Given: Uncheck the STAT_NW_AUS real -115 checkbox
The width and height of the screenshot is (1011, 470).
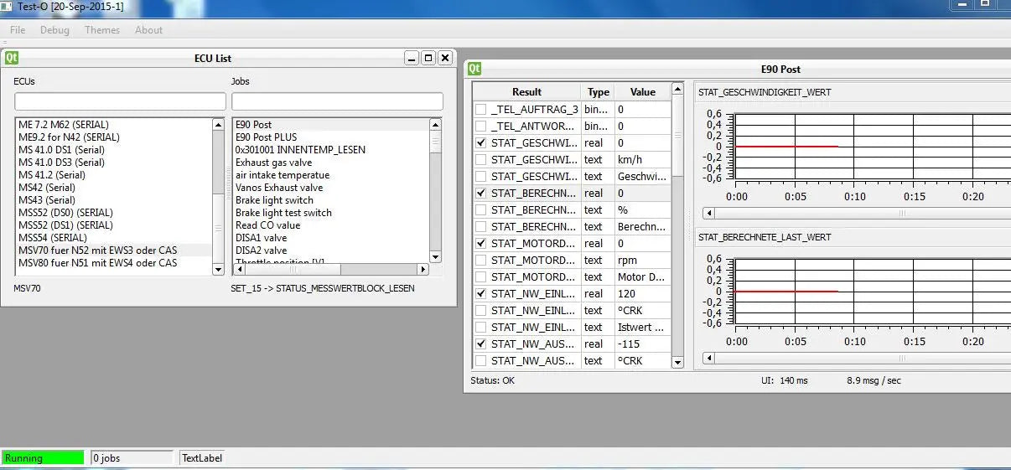Looking at the screenshot, I should tap(480, 343).
